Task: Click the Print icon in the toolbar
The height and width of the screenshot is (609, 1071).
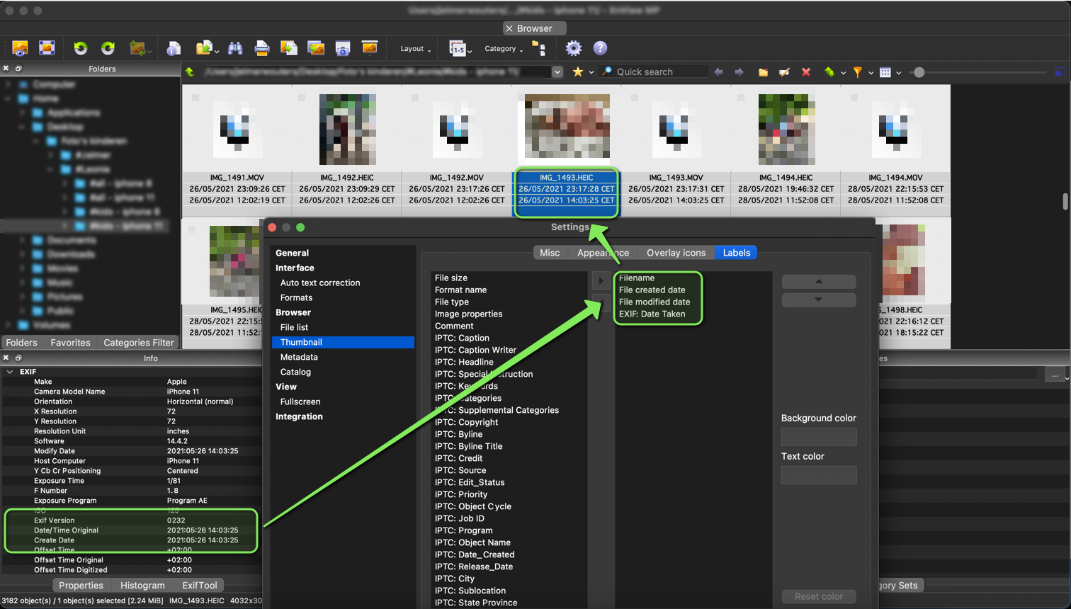Action: [x=261, y=48]
